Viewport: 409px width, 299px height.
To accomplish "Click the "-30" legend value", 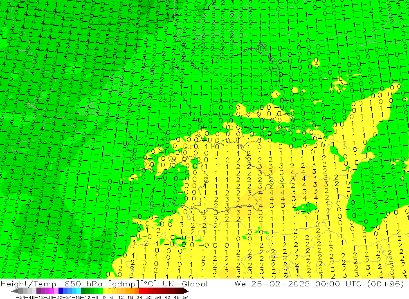I will click(58, 297).
